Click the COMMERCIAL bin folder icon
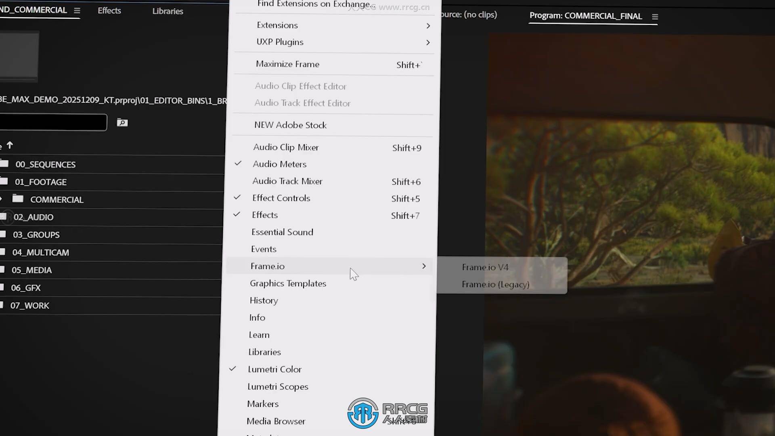Viewport: 775px width, 436px height. 18,199
